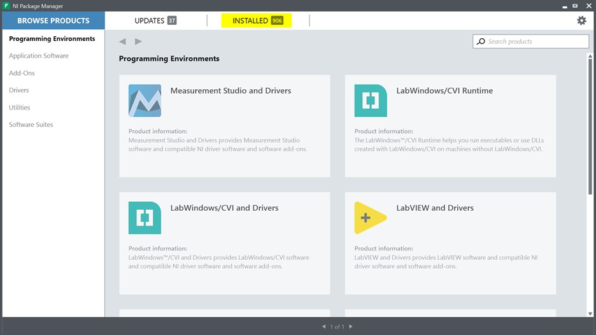Open Measurement Studio and Drivers title
This screenshot has height=335, width=596.
tap(231, 90)
